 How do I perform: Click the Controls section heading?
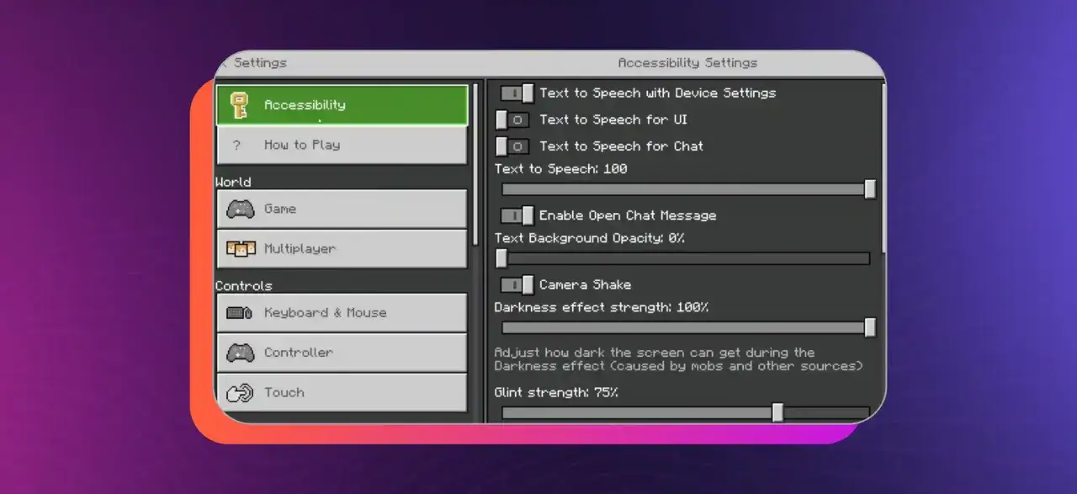pos(244,286)
